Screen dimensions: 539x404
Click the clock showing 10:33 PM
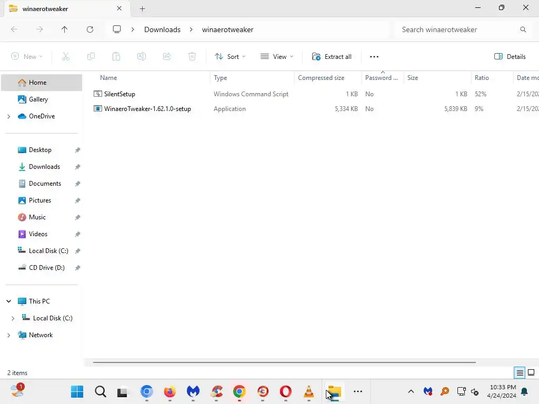(502, 391)
